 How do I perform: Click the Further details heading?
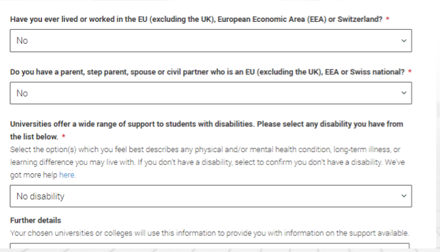tap(36, 220)
